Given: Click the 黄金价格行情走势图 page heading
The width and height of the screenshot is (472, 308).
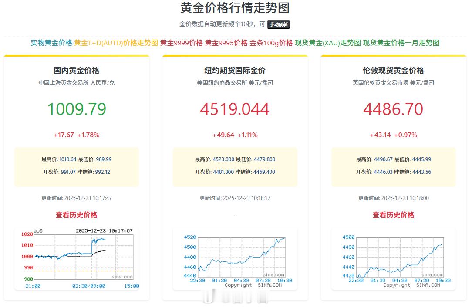Looking at the screenshot, I should point(236,9).
